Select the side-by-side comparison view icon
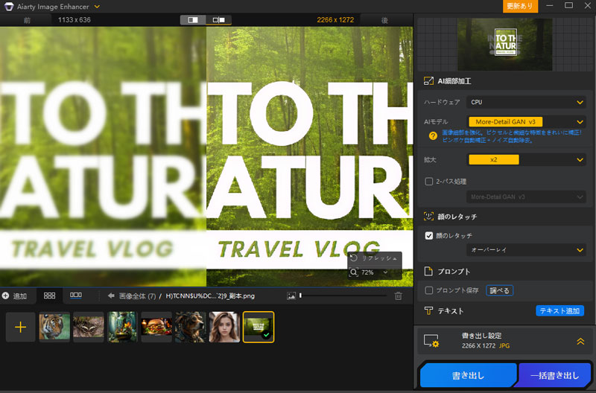 tap(193, 20)
